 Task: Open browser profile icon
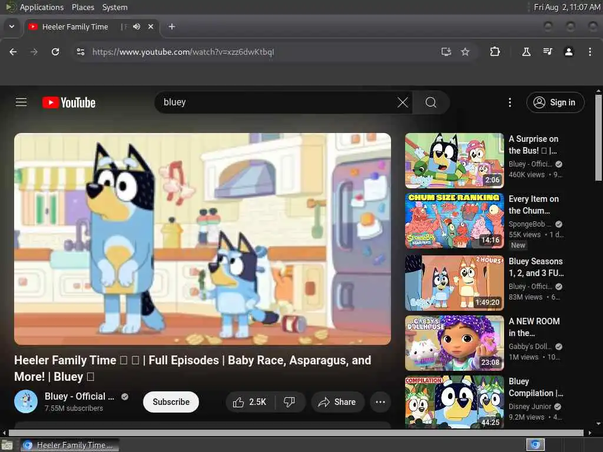pos(569,52)
